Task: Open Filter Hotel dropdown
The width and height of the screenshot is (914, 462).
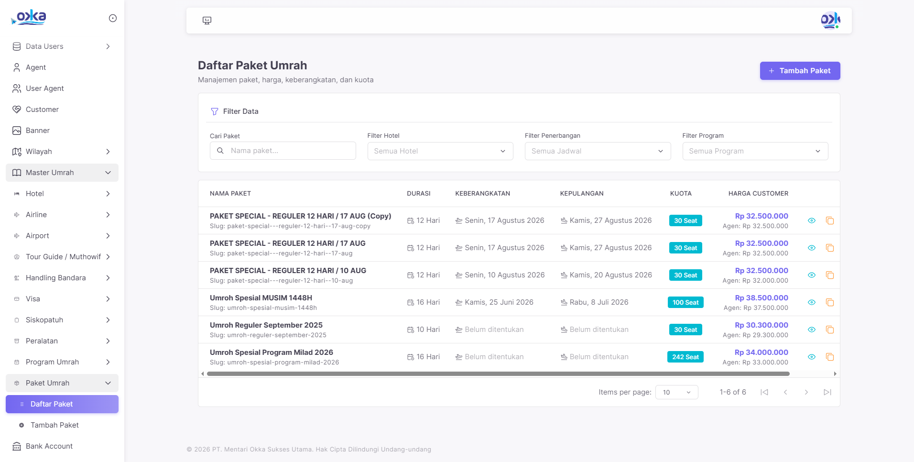Action: 440,151
